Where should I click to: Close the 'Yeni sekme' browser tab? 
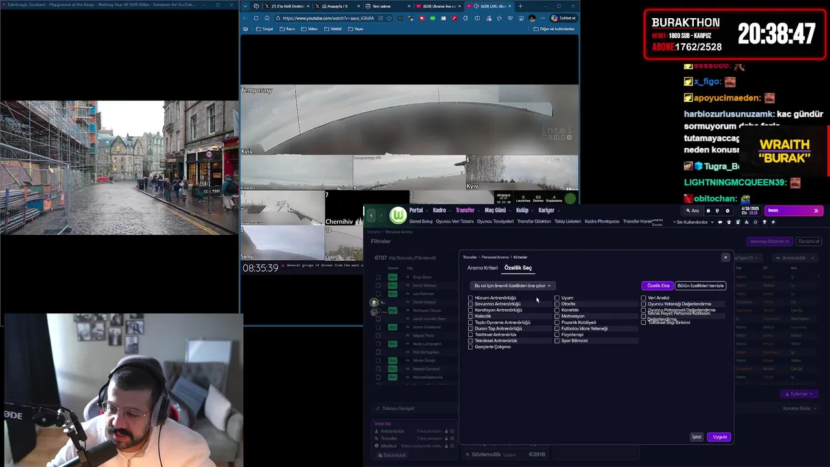coord(409,6)
